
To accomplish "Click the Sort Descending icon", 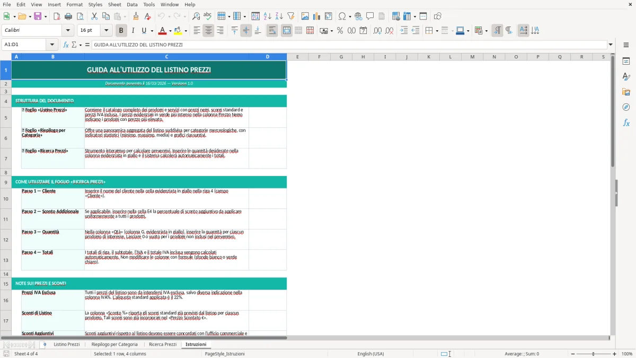I will click(x=279, y=16).
